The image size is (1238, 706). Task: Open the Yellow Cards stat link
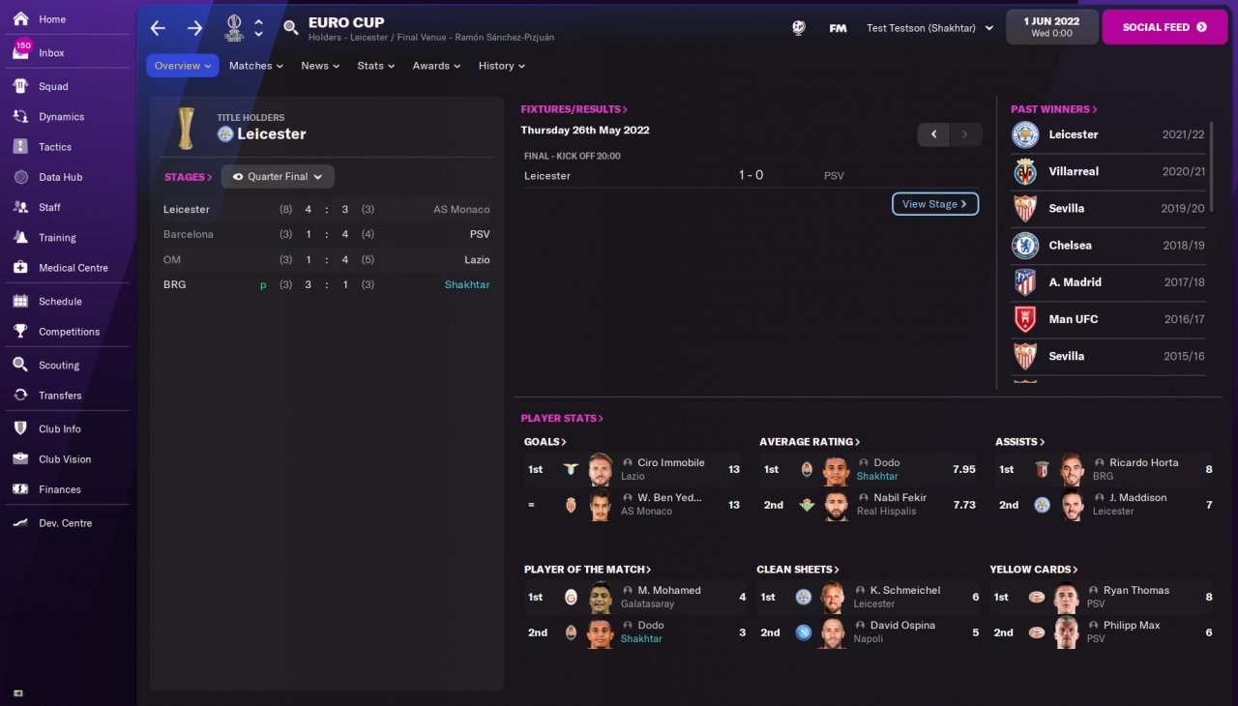[1034, 569]
